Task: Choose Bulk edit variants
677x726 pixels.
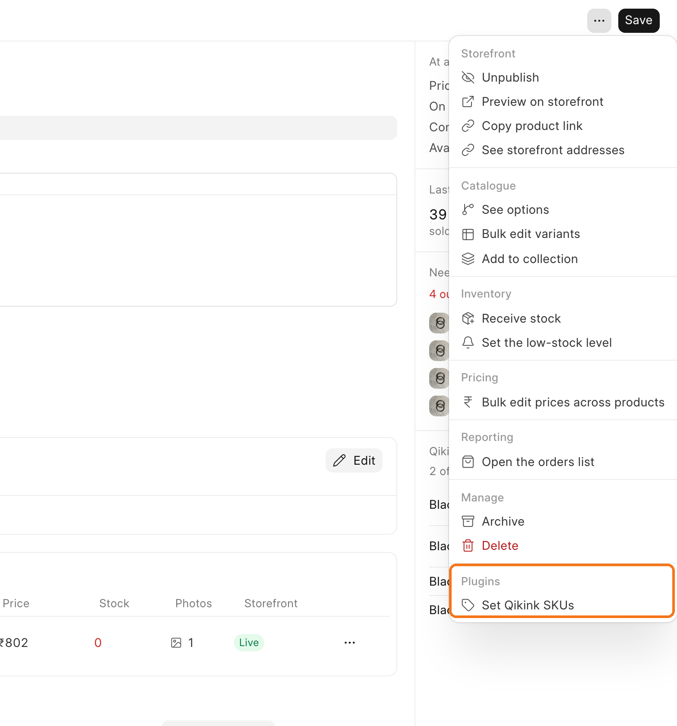Action: [563, 234]
